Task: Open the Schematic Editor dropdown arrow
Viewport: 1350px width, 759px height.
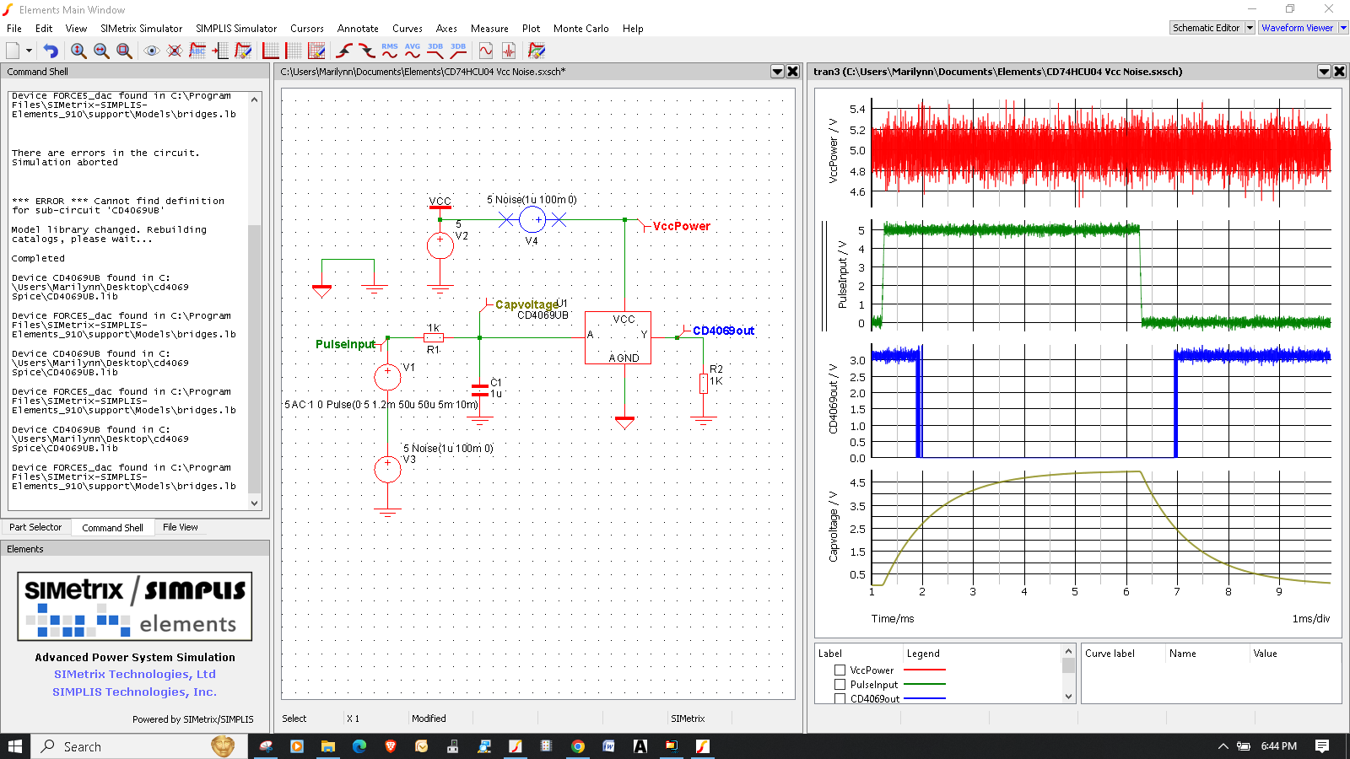Action: (x=1250, y=28)
